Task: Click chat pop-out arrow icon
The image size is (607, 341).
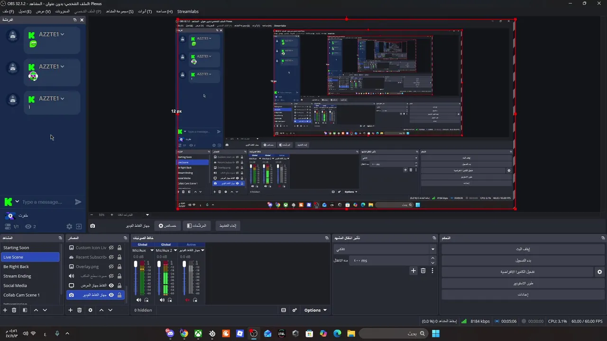Action: (x=79, y=227)
